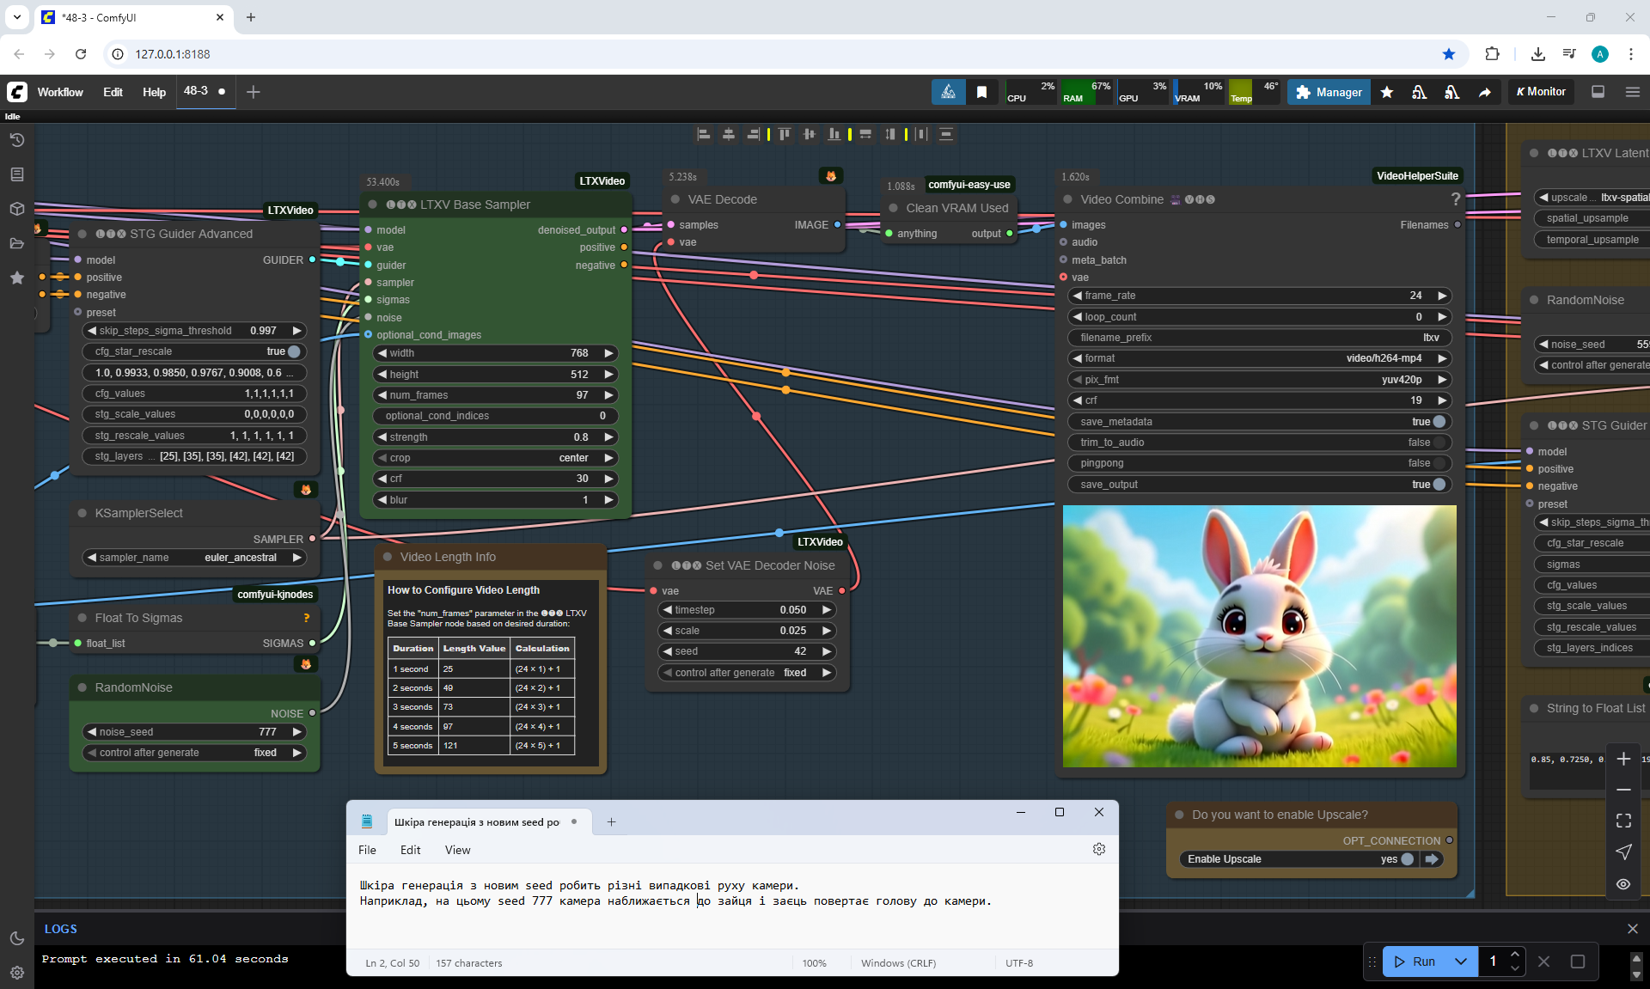Open sampler_name euler_ancestral selector

pyautogui.click(x=195, y=558)
